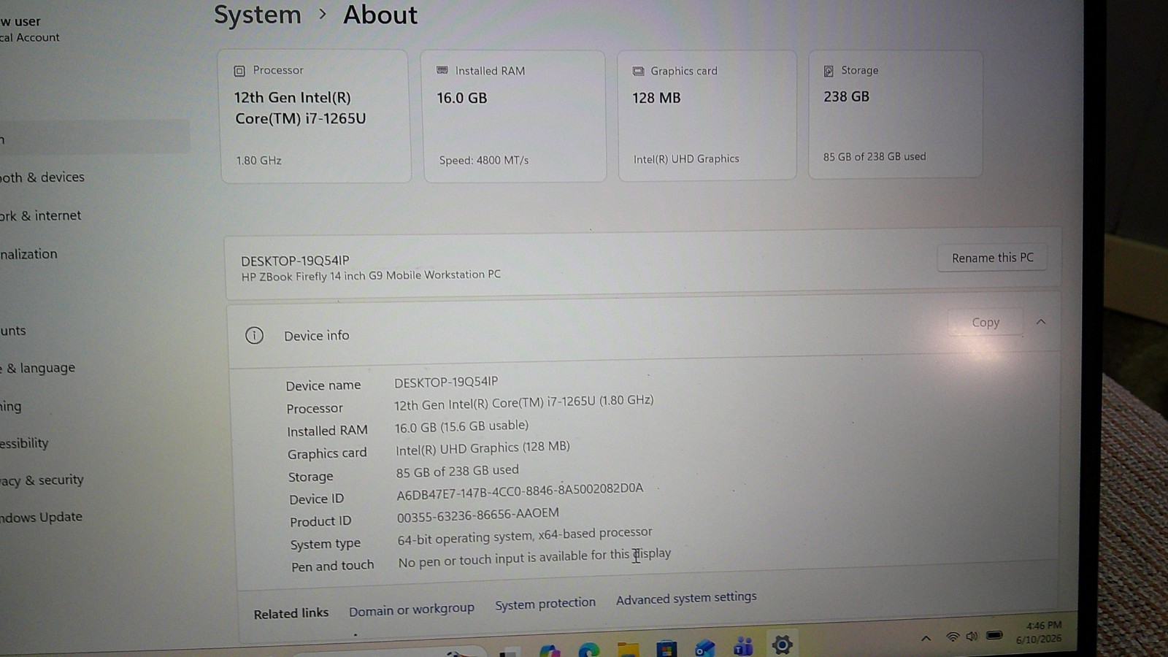
Task: Click 'No pen or touch input' text
Action: [x=534, y=558]
